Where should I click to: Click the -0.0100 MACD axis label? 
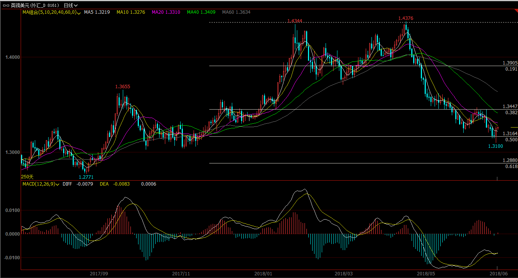(11, 258)
